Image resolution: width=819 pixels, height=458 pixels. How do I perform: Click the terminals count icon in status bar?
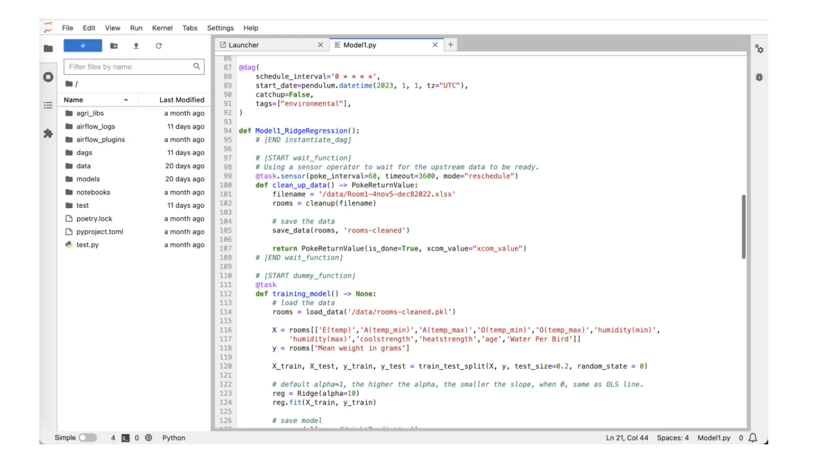pyautogui.click(x=125, y=438)
